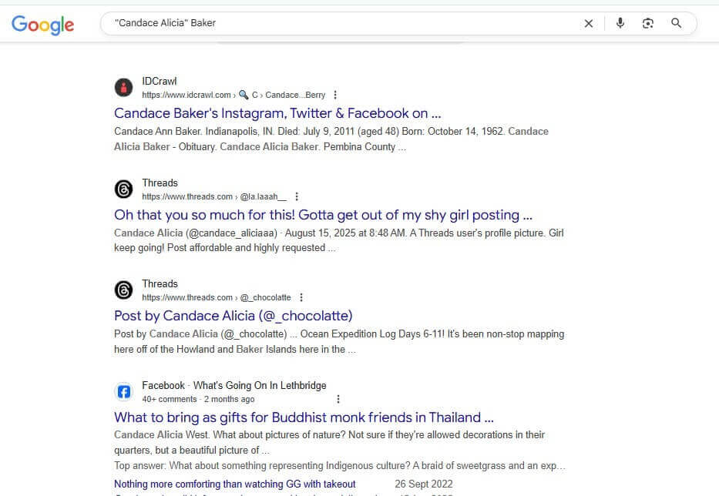
Task: Open "Nothing more comforting than watching GG" sublink
Action: 235,484
